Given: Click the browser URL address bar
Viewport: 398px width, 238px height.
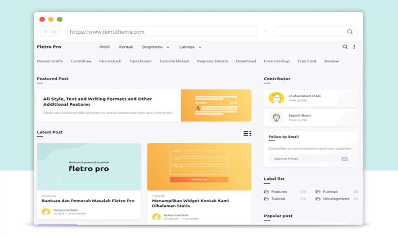Looking at the screenshot, I should coord(162,32).
